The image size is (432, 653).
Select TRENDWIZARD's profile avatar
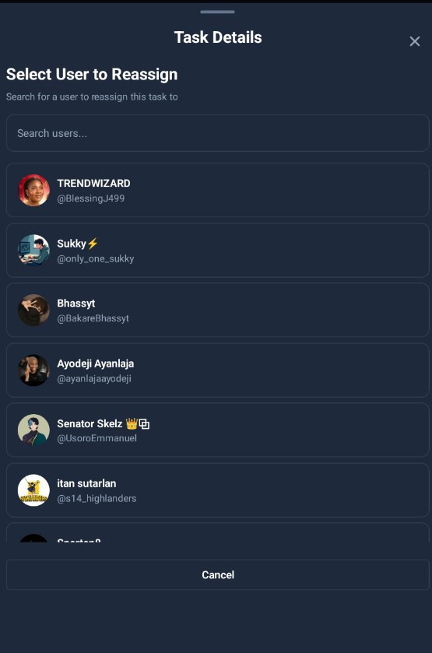click(x=33, y=191)
